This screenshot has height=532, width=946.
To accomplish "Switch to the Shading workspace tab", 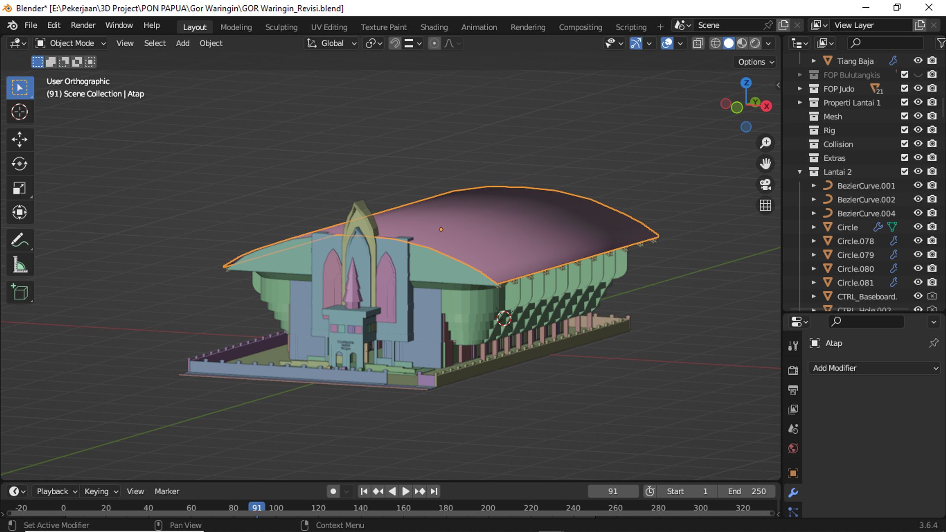I will click(x=434, y=27).
